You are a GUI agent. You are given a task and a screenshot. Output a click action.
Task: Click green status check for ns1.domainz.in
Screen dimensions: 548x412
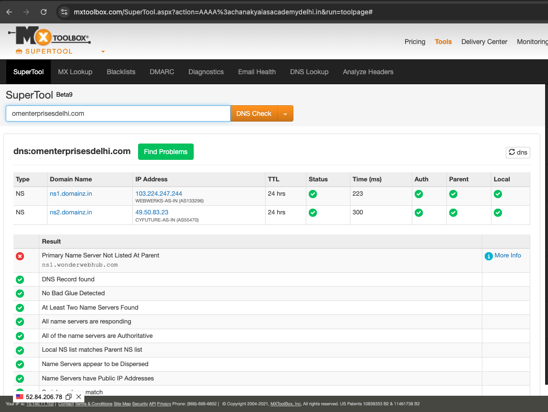pos(313,194)
